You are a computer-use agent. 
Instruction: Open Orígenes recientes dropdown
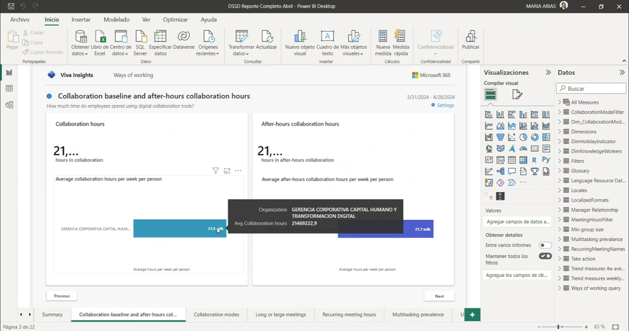point(207,50)
